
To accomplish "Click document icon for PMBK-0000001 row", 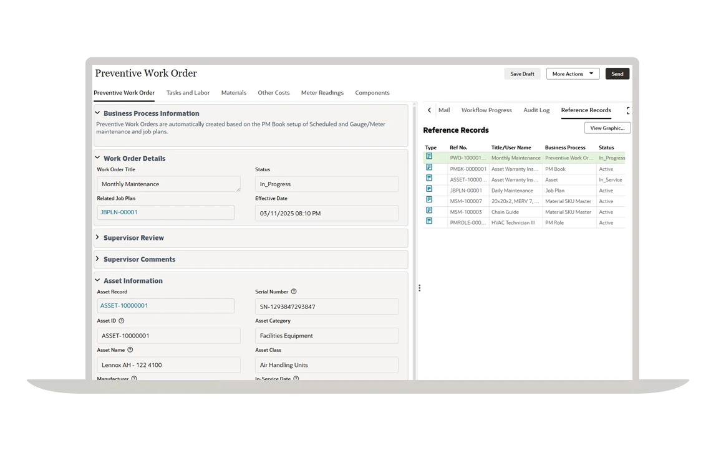I will click(x=429, y=168).
